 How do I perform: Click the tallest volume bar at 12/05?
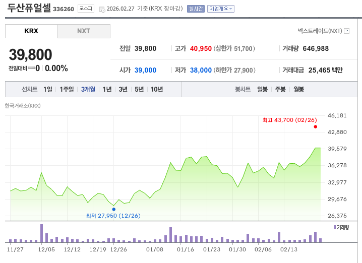tap(41, 233)
